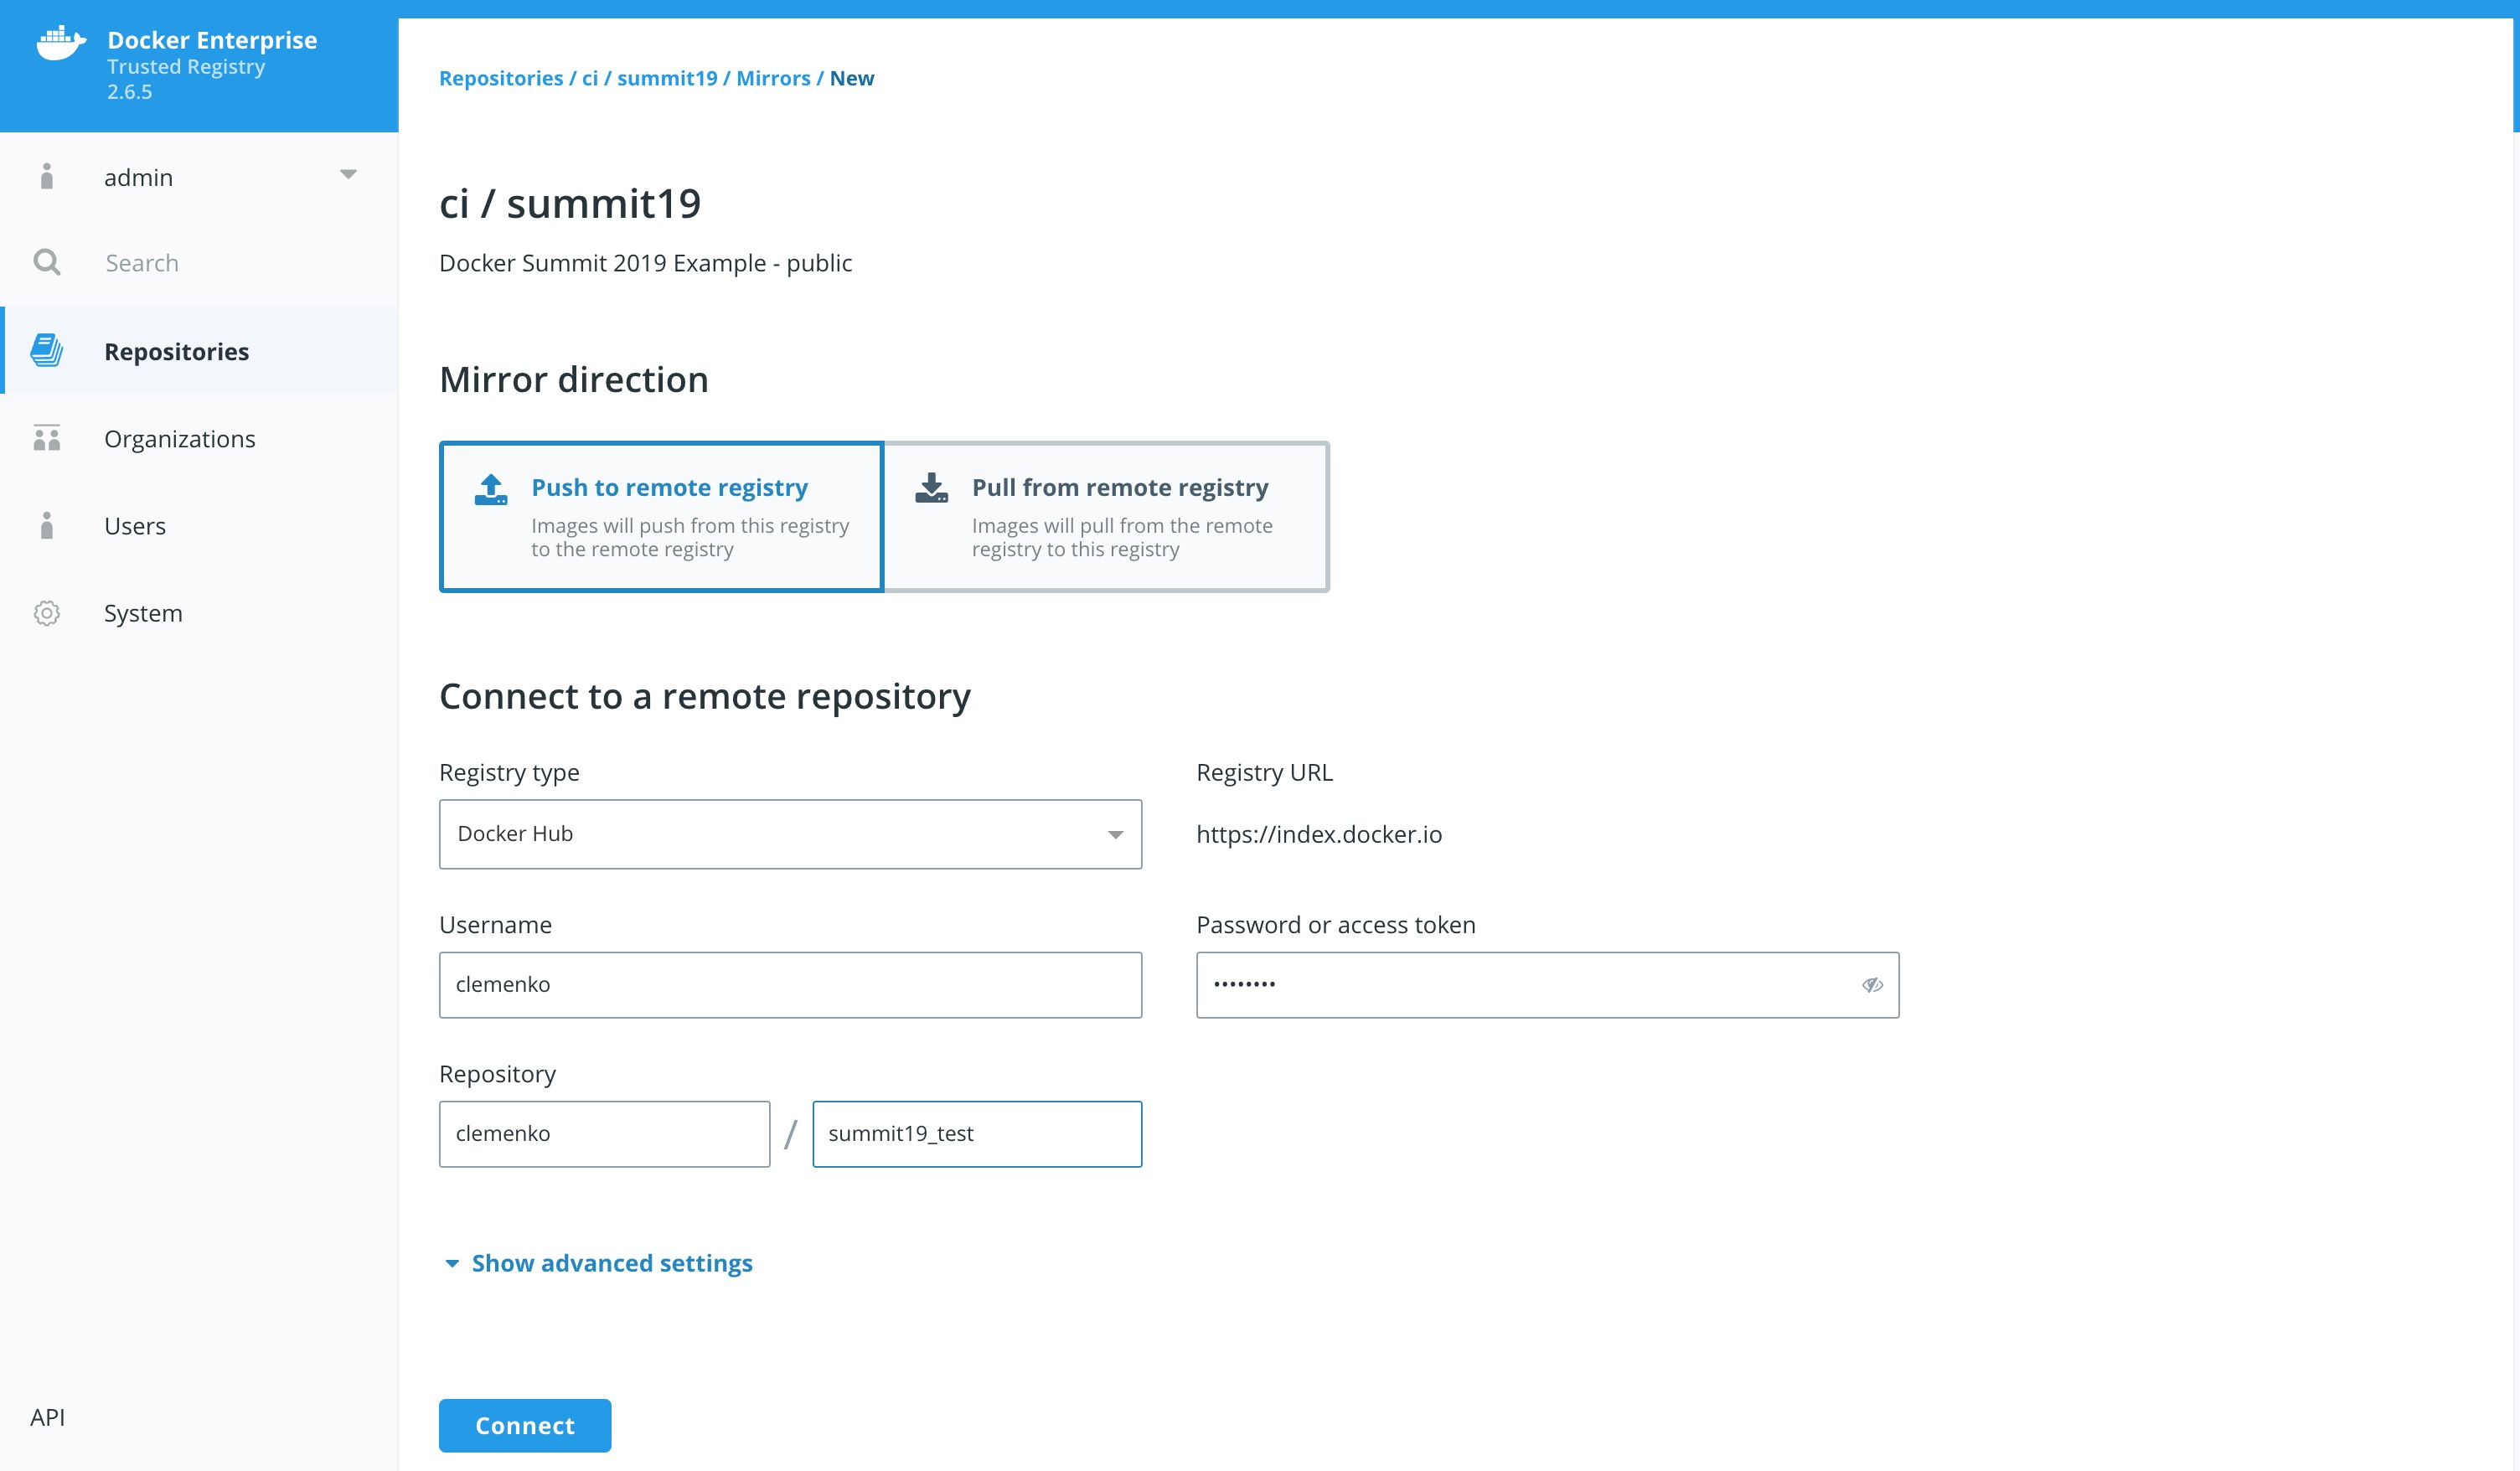Select Pull from remote registry option
Screen dimensions: 2520x1471
click(1106, 516)
